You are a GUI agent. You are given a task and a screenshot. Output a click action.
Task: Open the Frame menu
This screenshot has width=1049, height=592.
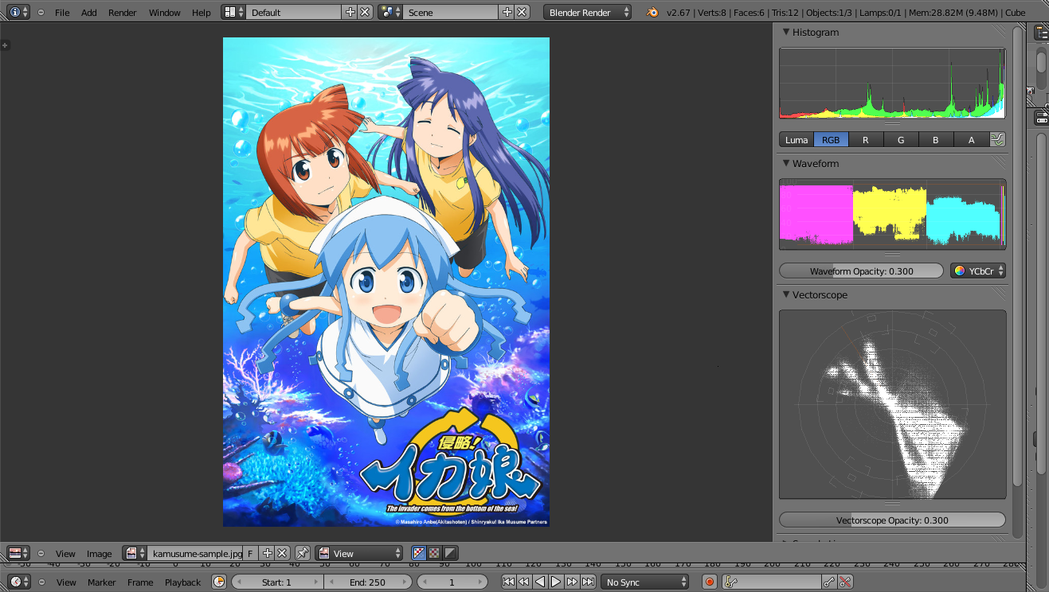pos(140,582)
